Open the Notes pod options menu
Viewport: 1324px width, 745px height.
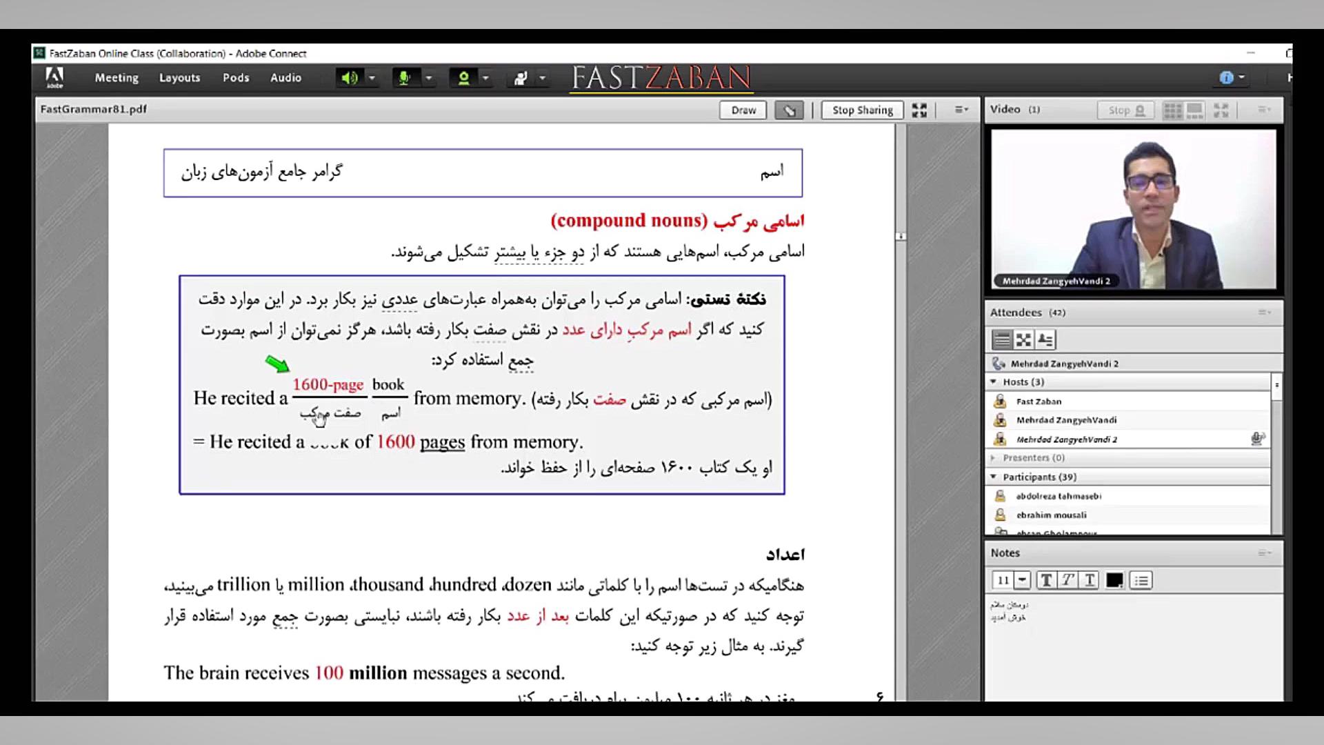tap(1264, 553)
